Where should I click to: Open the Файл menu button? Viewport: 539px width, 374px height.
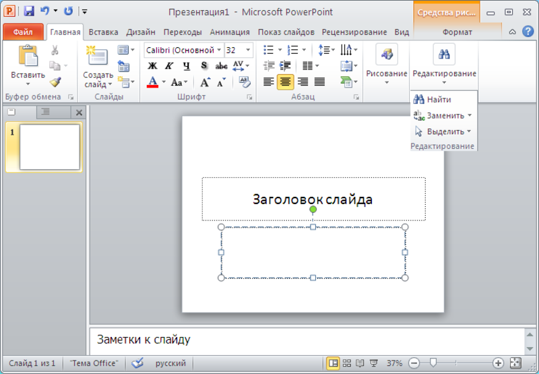[23, 32]
